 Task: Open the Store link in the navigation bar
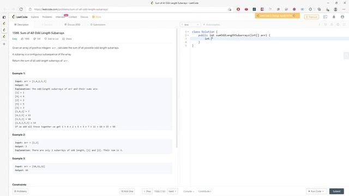point(97,17)
